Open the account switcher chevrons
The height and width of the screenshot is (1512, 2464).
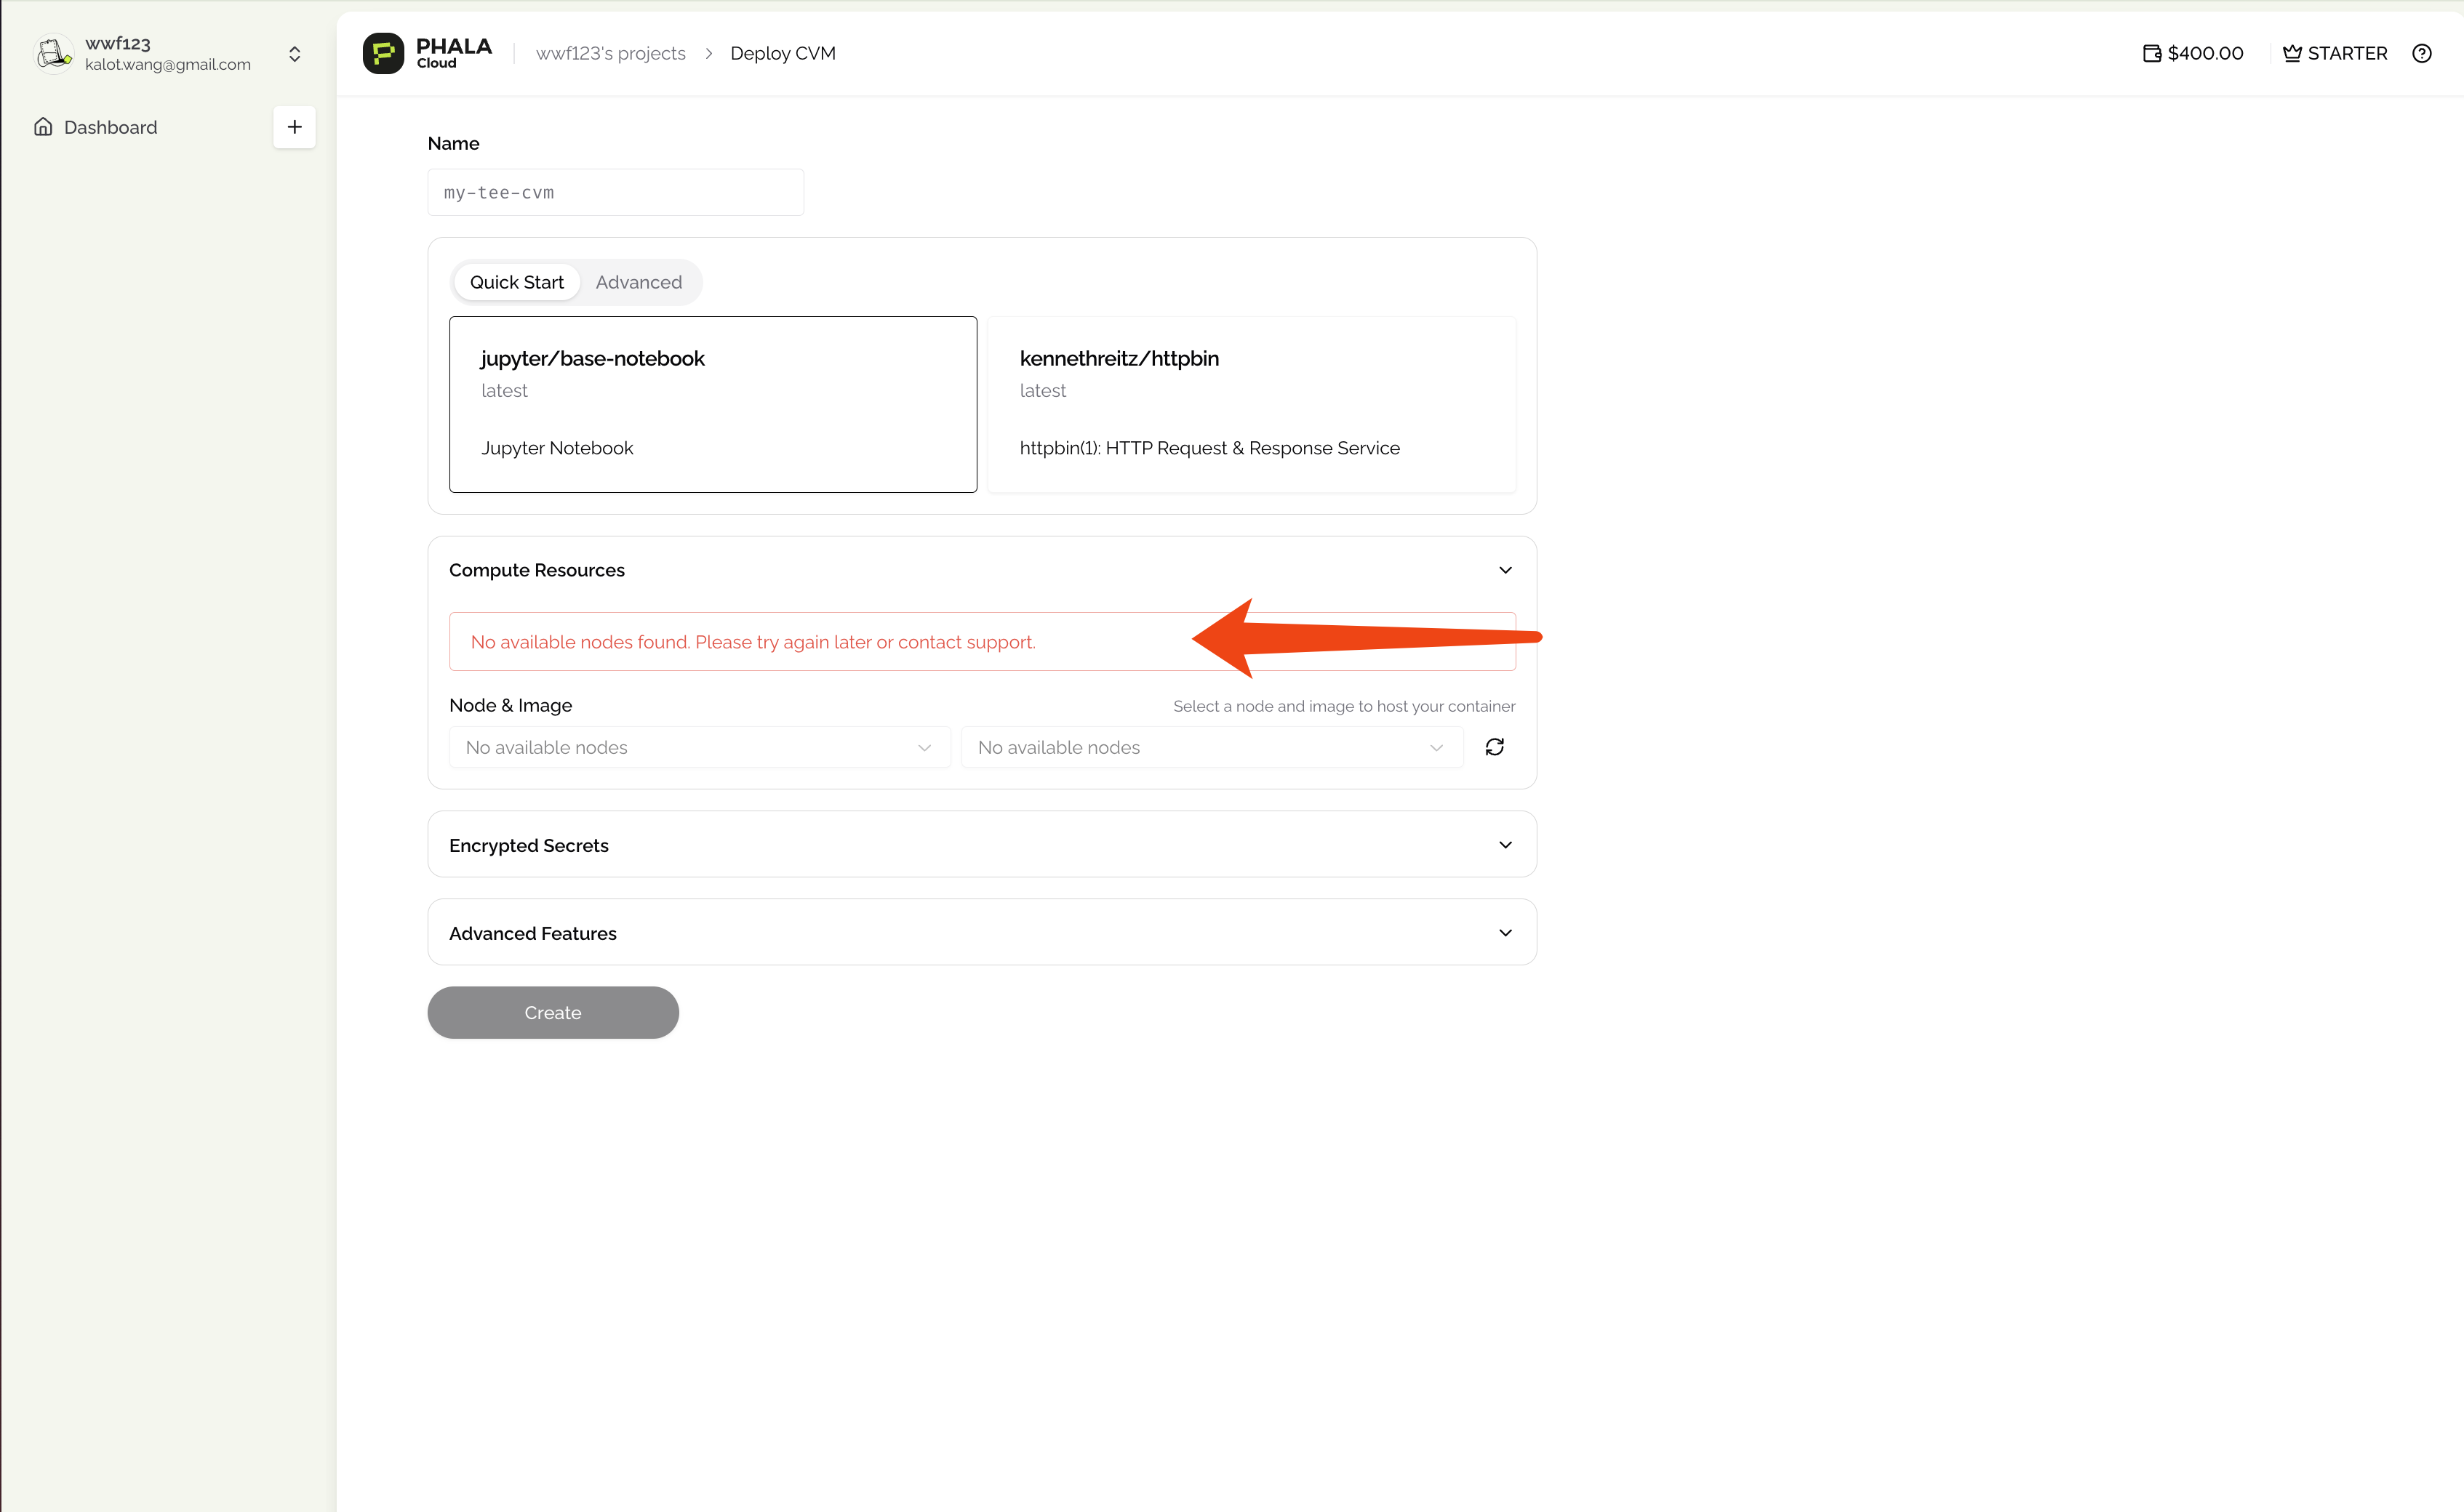(x=294, y=53)
